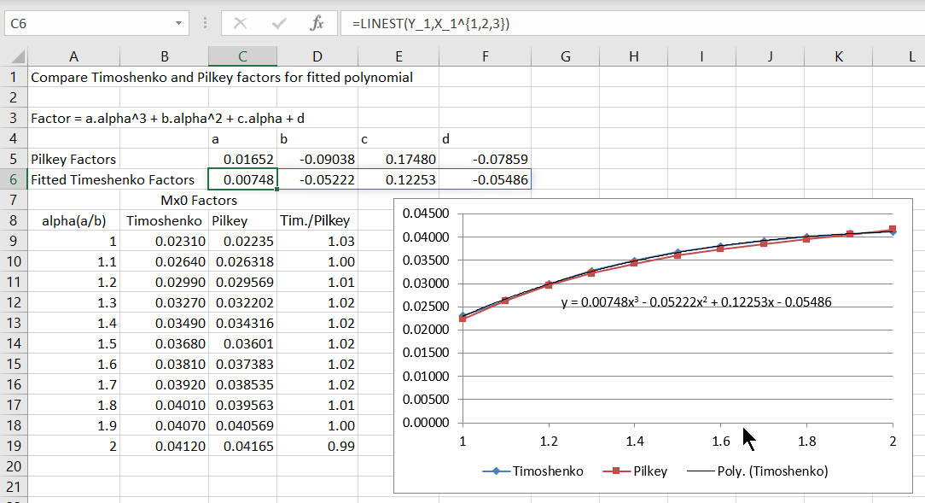Select row header 19
The width and height of the screenshot is (925, 503).
(13, 446)
